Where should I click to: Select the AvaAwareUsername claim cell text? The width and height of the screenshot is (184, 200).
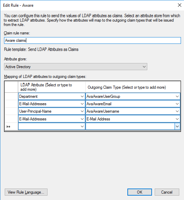103,111
